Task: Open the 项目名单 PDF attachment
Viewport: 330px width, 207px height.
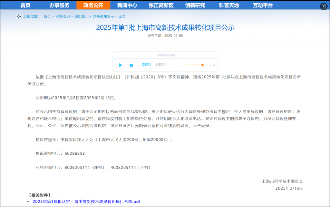Action: coord(86,202)
